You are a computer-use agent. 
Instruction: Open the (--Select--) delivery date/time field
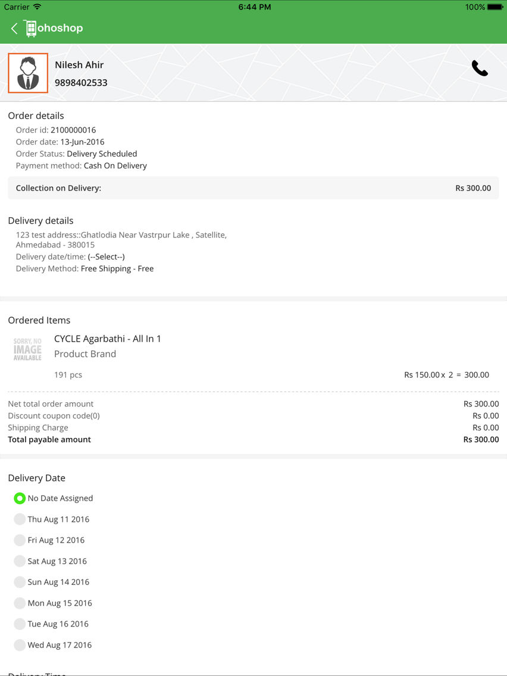106,257
